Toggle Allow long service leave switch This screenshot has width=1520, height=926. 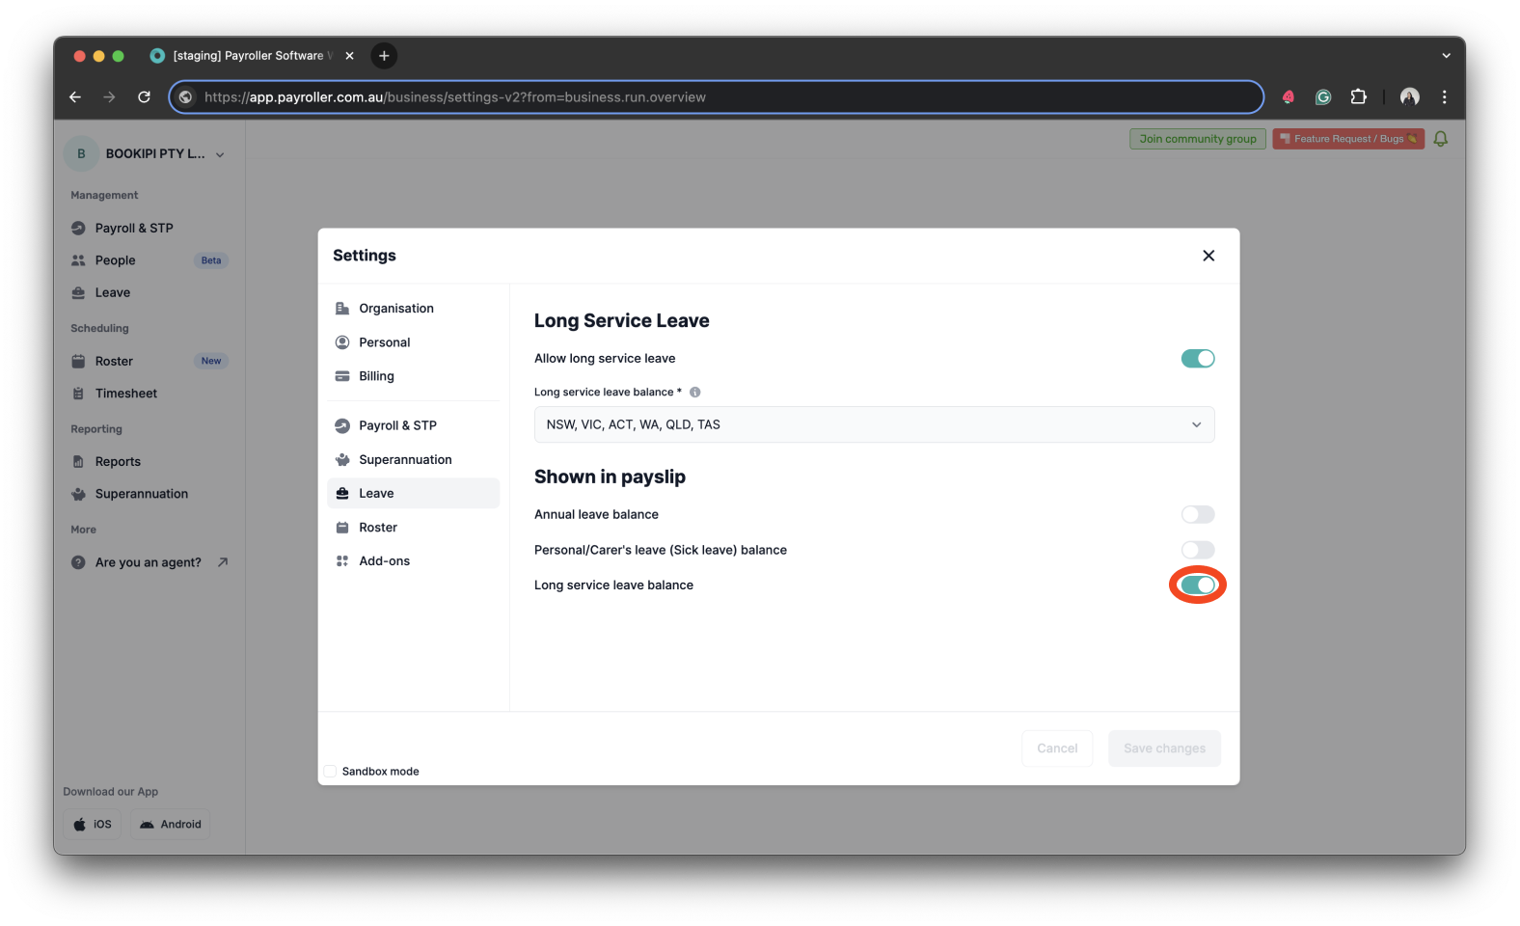[1198, 359]
